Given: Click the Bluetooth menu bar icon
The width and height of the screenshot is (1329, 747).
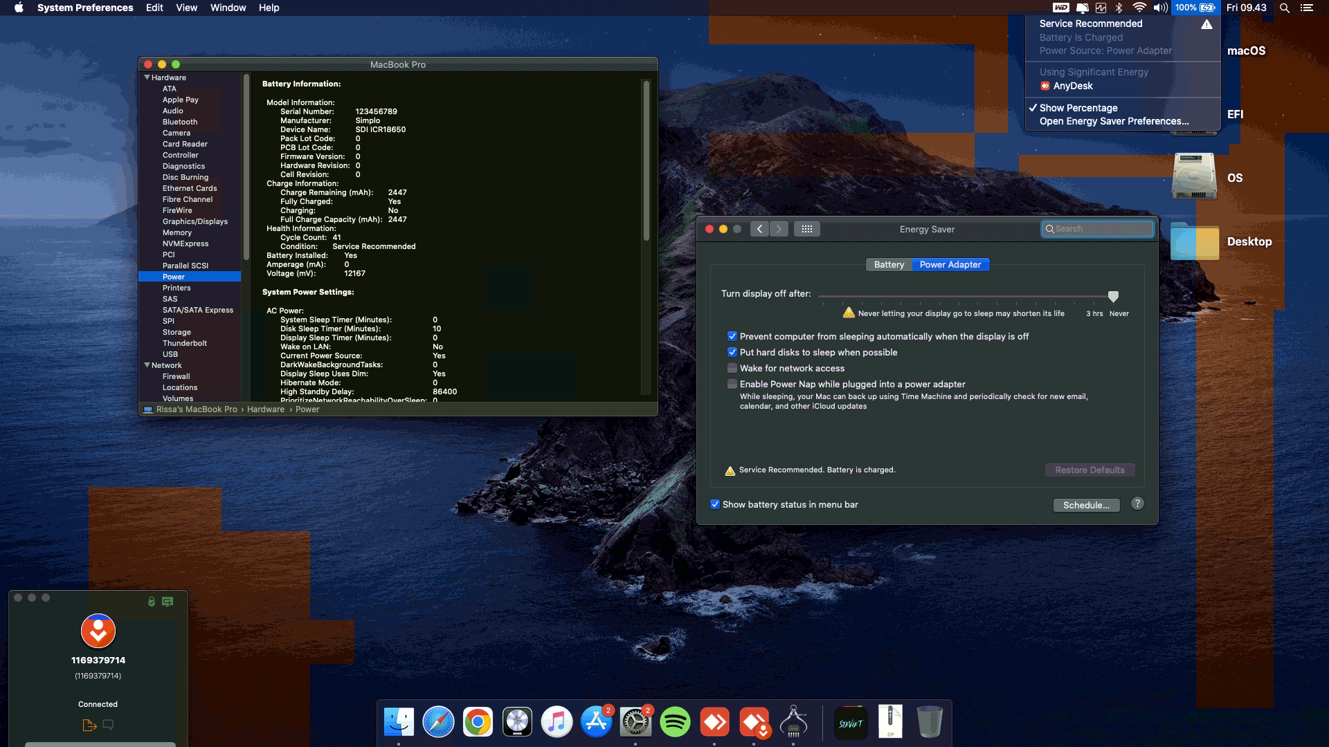Looking at the screenshot, I should pyautogui.click(x=1119, y=8).
